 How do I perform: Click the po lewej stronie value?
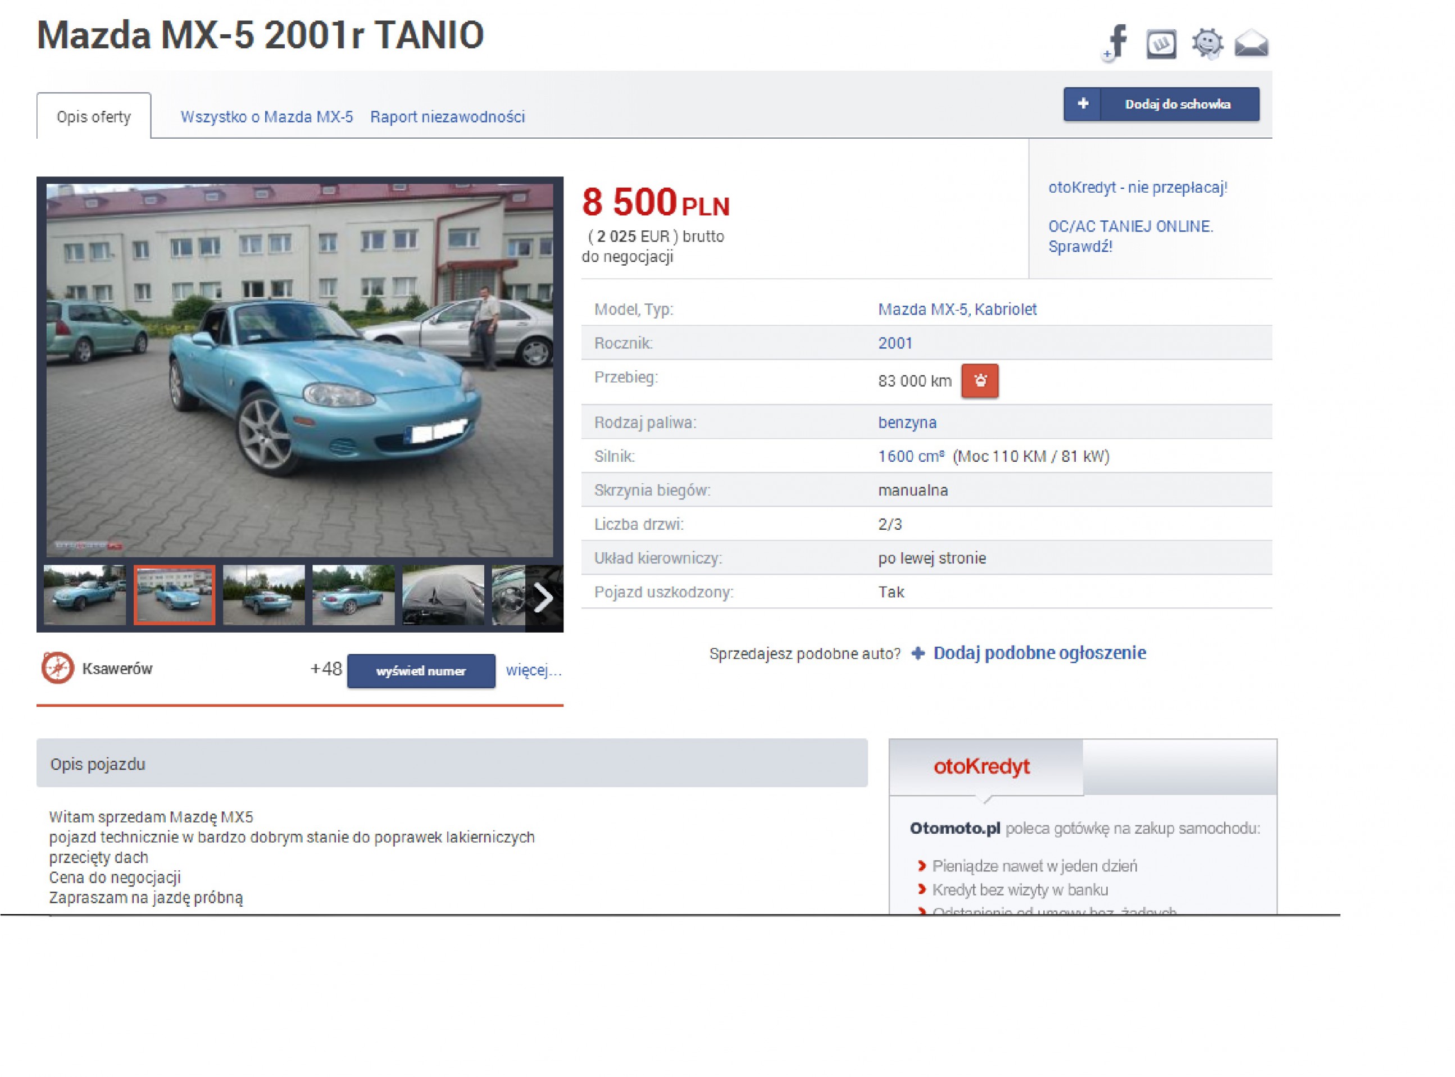pos(931,558)
